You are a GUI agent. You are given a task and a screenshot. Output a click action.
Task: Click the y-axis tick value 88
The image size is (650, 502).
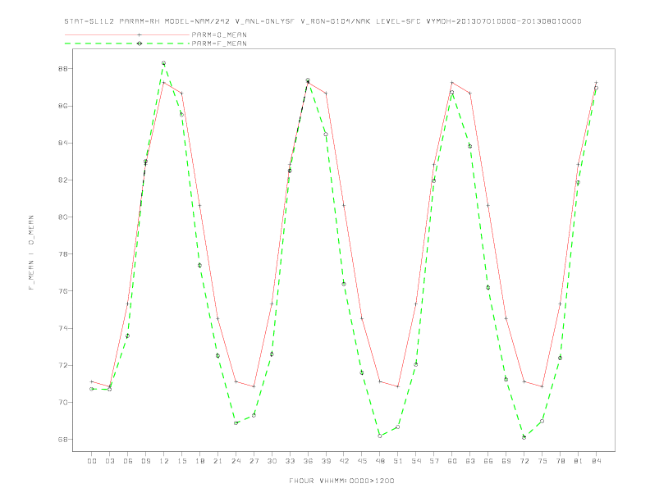click(x=62, y=69)
